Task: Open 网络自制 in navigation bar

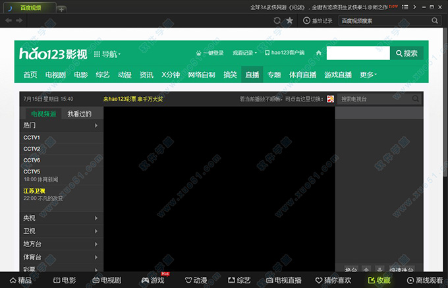Action: point(202,75)
